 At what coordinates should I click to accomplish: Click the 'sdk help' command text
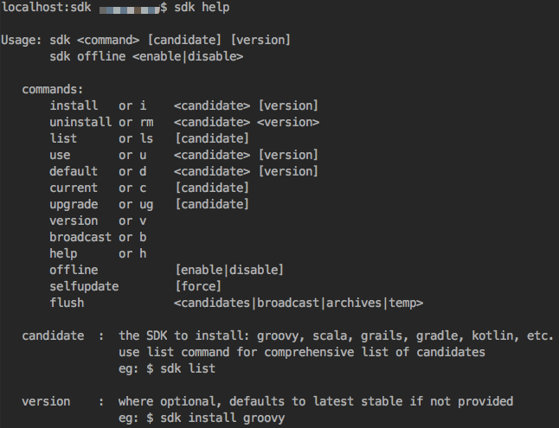(202, 8)
